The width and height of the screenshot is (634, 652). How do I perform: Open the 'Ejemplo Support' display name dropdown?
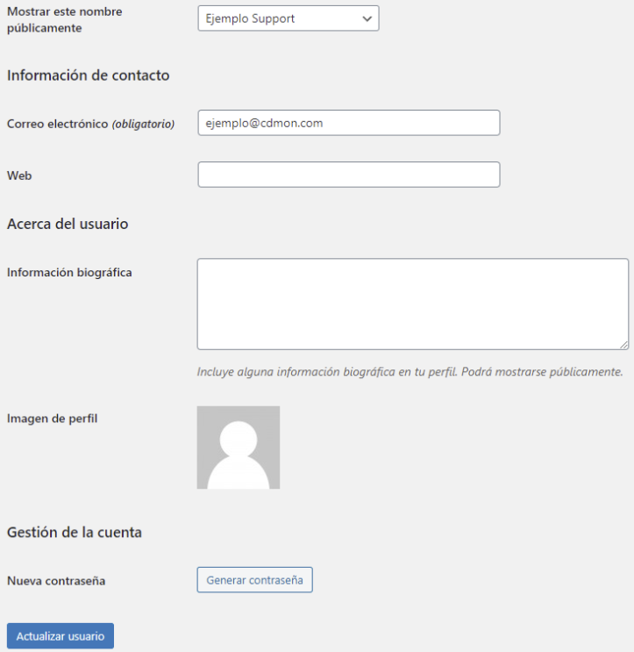[x=289, y=18]
